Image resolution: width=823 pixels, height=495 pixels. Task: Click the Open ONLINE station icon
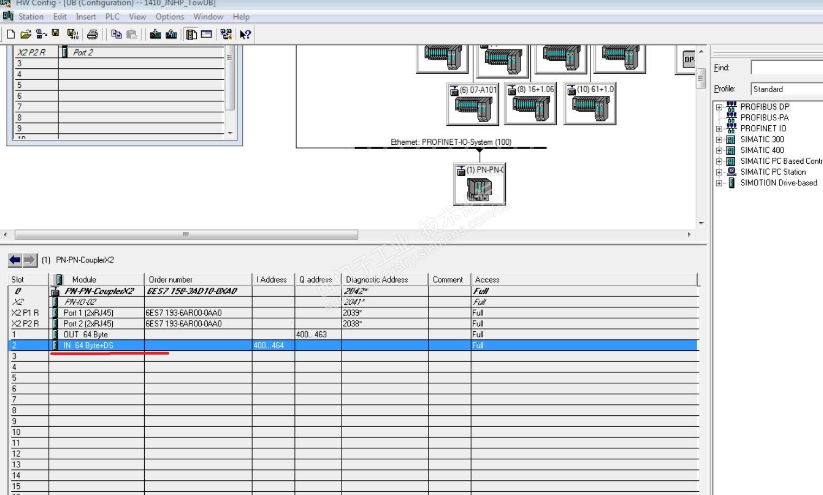pos(41,35)
